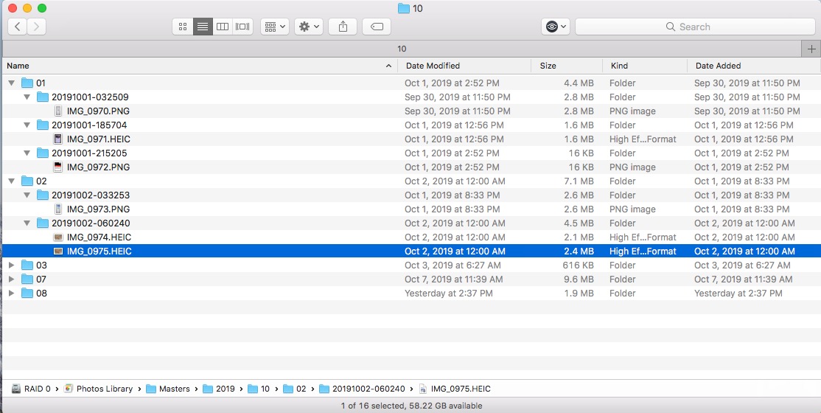
Task: Select the 20191002-060240 folder icon in list
Action: click(43, 223)
